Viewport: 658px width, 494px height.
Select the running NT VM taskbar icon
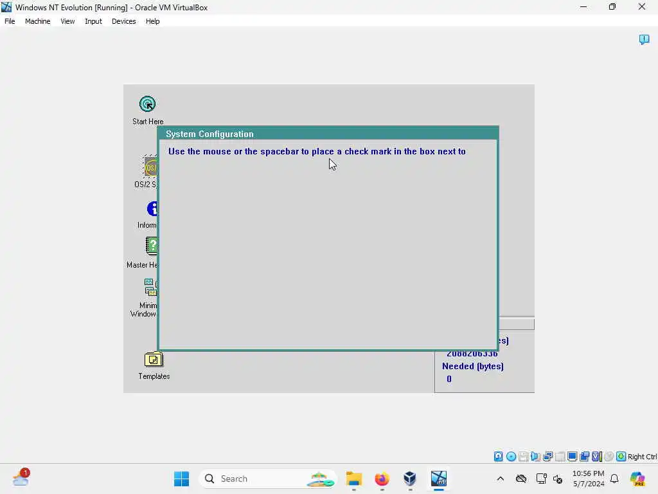tap(438, 479)
